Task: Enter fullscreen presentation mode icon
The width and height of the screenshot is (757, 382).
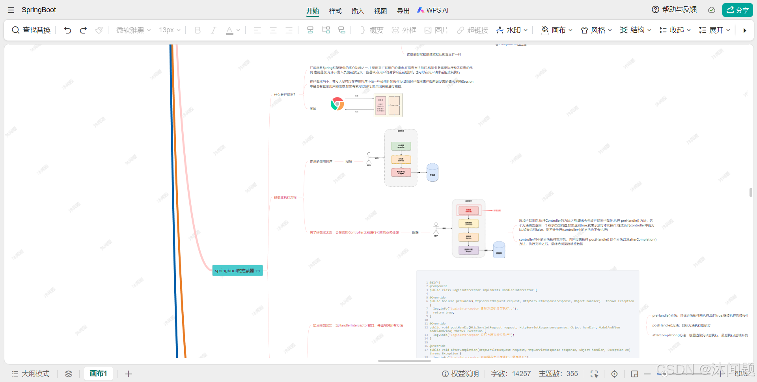Action: (x=594, y=374)
